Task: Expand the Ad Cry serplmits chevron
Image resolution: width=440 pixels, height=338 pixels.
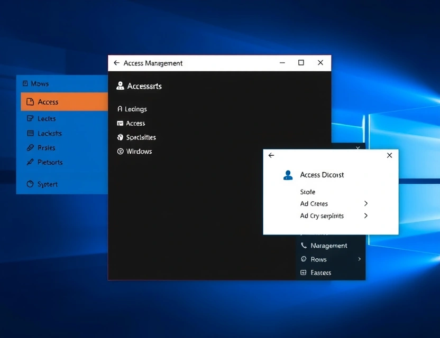Action: (x=365, y=215)
